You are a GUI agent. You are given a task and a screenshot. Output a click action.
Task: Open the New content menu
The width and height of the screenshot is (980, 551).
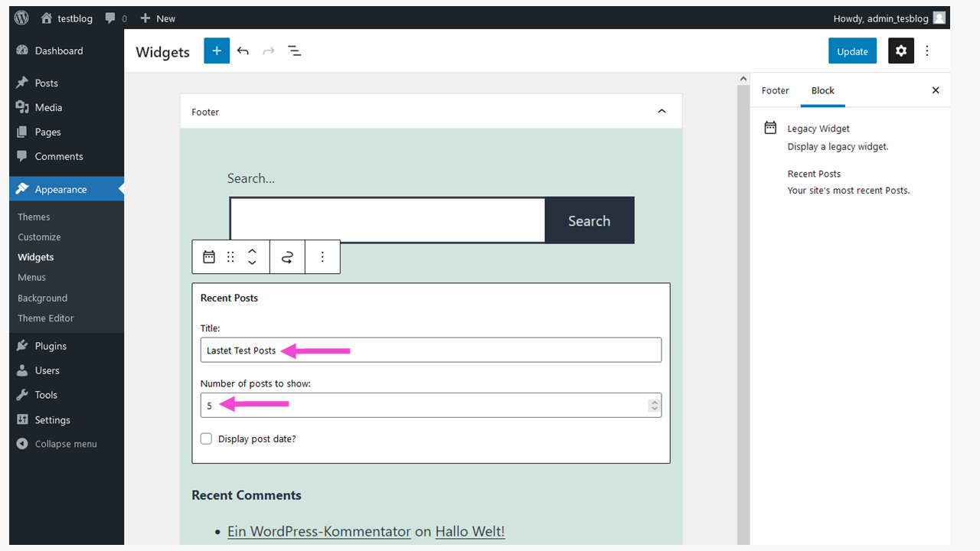[158, 18]
